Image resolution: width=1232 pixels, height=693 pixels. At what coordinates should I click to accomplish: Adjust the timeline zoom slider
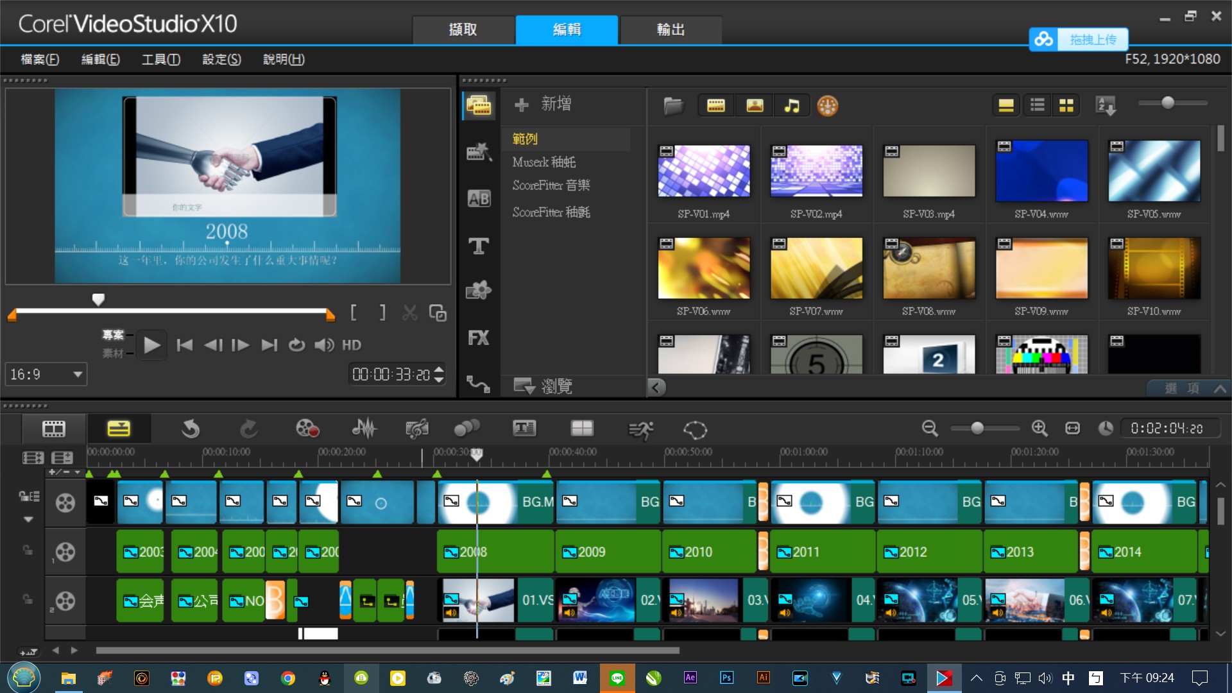[x=977, y=428]
